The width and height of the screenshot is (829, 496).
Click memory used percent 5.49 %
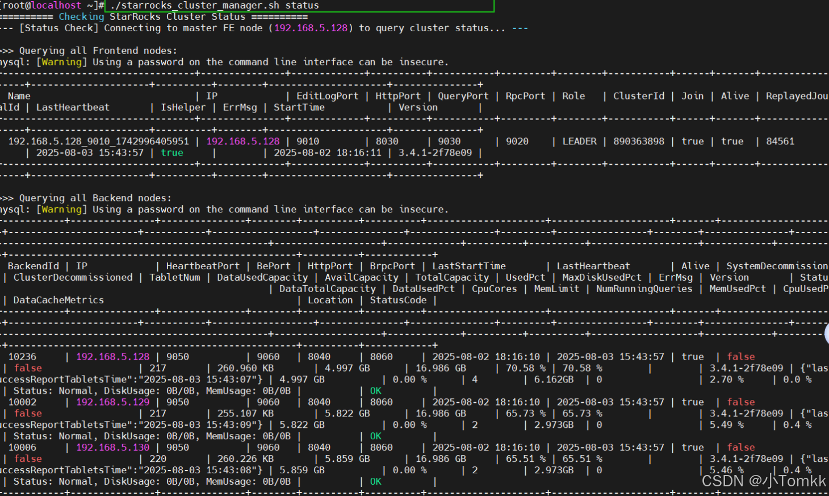[x=726, y=426]
